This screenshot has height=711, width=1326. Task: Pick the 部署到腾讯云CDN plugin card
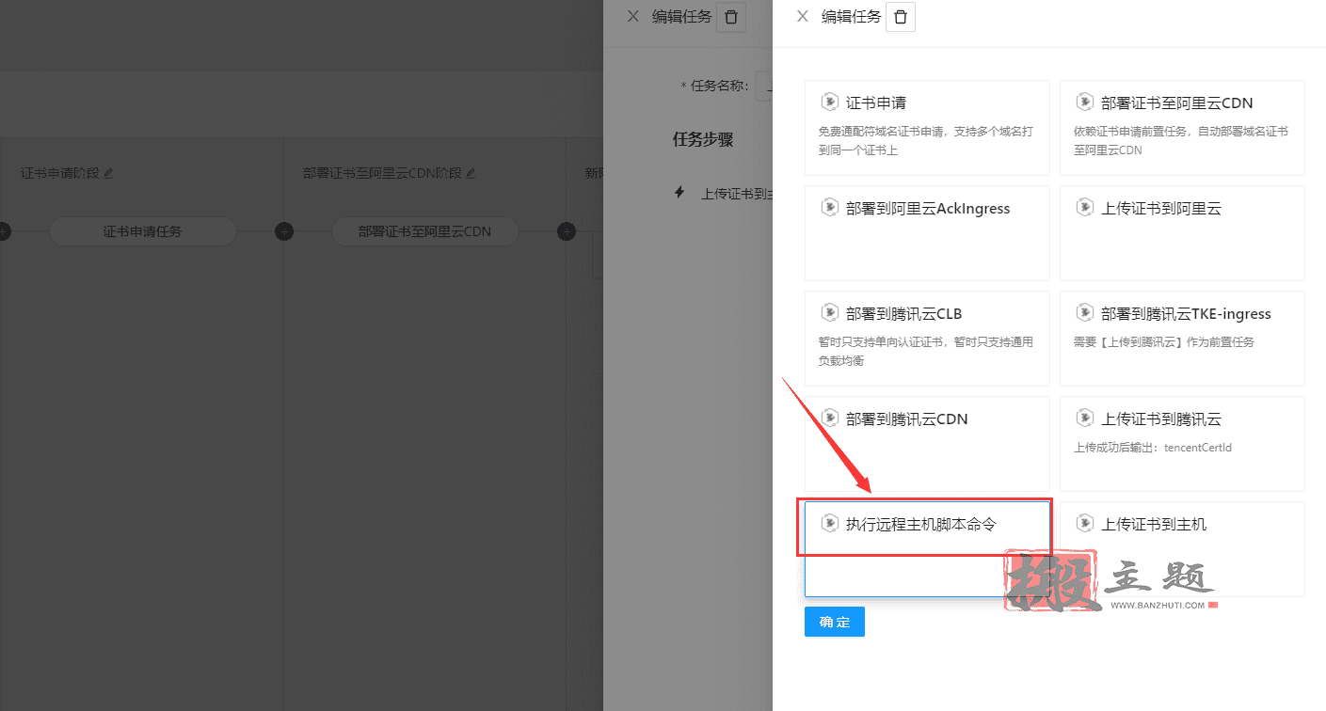[927, 444]
